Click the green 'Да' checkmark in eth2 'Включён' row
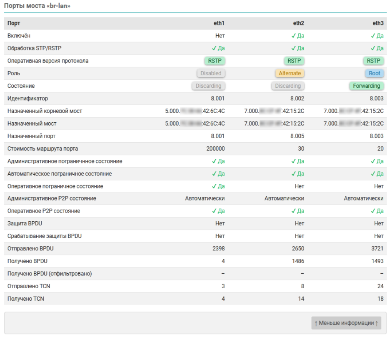Viewport: 392px width, 339px height. (x=297, y=36)
